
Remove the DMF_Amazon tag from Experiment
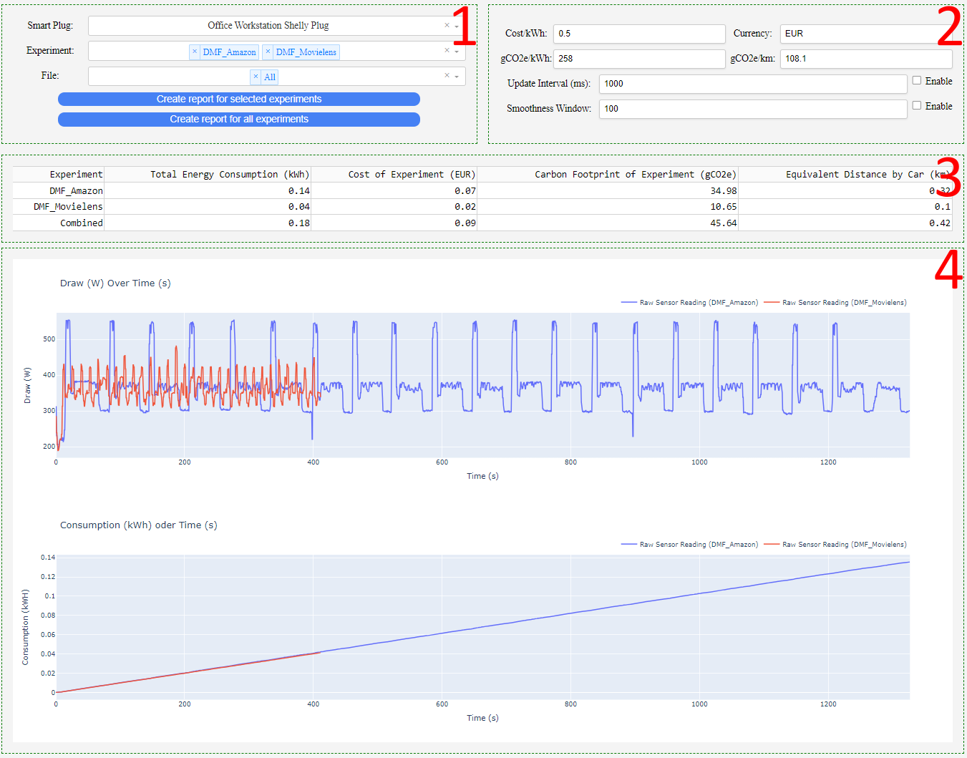point(195,52)
